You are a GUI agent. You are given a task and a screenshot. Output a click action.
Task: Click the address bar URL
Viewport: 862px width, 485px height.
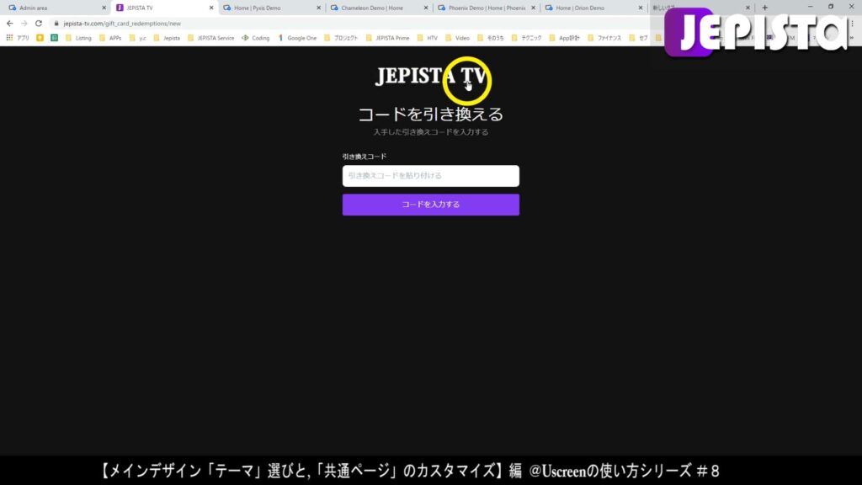(x=122, y=24)
